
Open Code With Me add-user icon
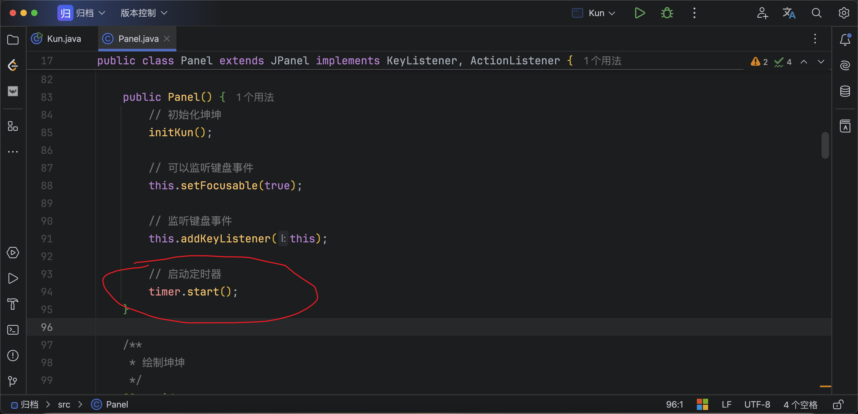click(762, 13)
